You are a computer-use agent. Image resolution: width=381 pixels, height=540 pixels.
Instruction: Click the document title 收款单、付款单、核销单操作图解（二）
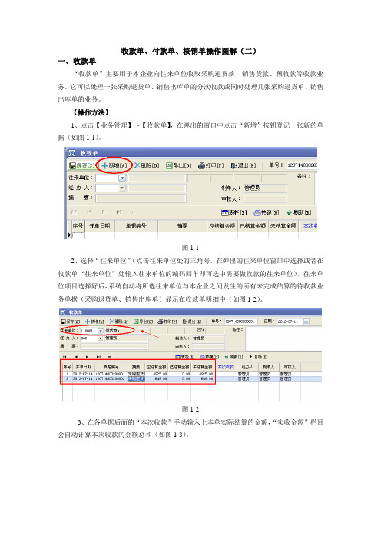[189, 51]
